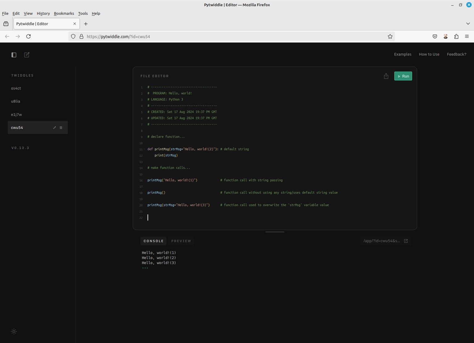Toggle the light/dark theme sun icon
Viewport: 474px width, 343px height.
(14, 332)
